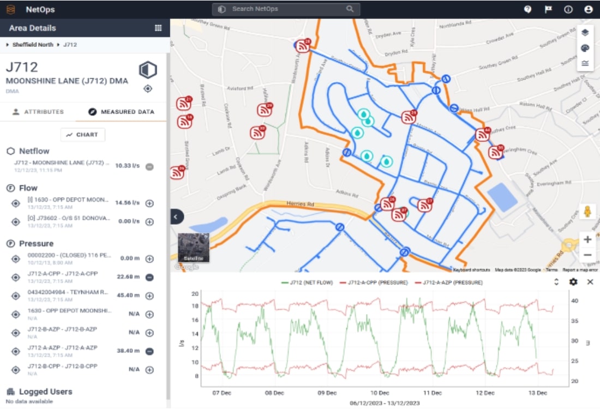
Task: Locate J712-B-CPP pressure sensor
Action: (x=16, y=370)
